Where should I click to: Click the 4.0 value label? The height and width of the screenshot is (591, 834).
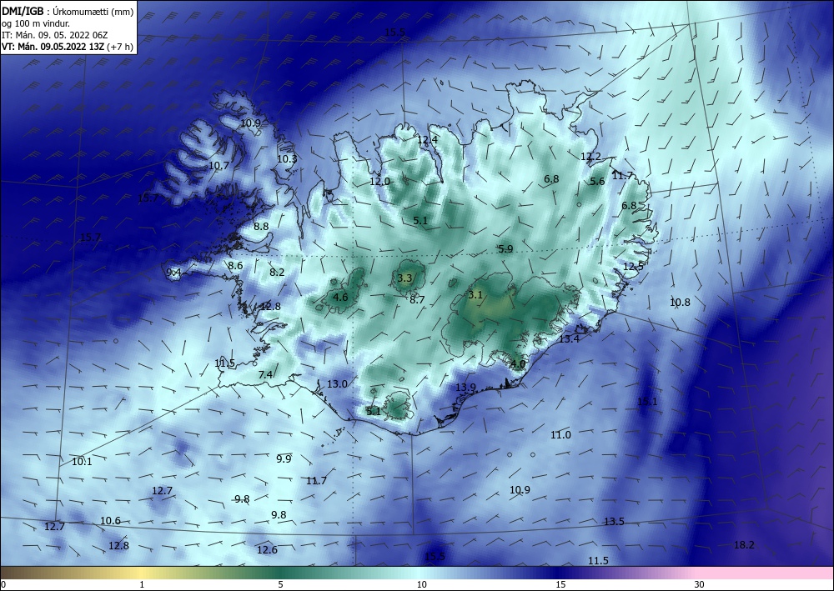click(518, 364)
